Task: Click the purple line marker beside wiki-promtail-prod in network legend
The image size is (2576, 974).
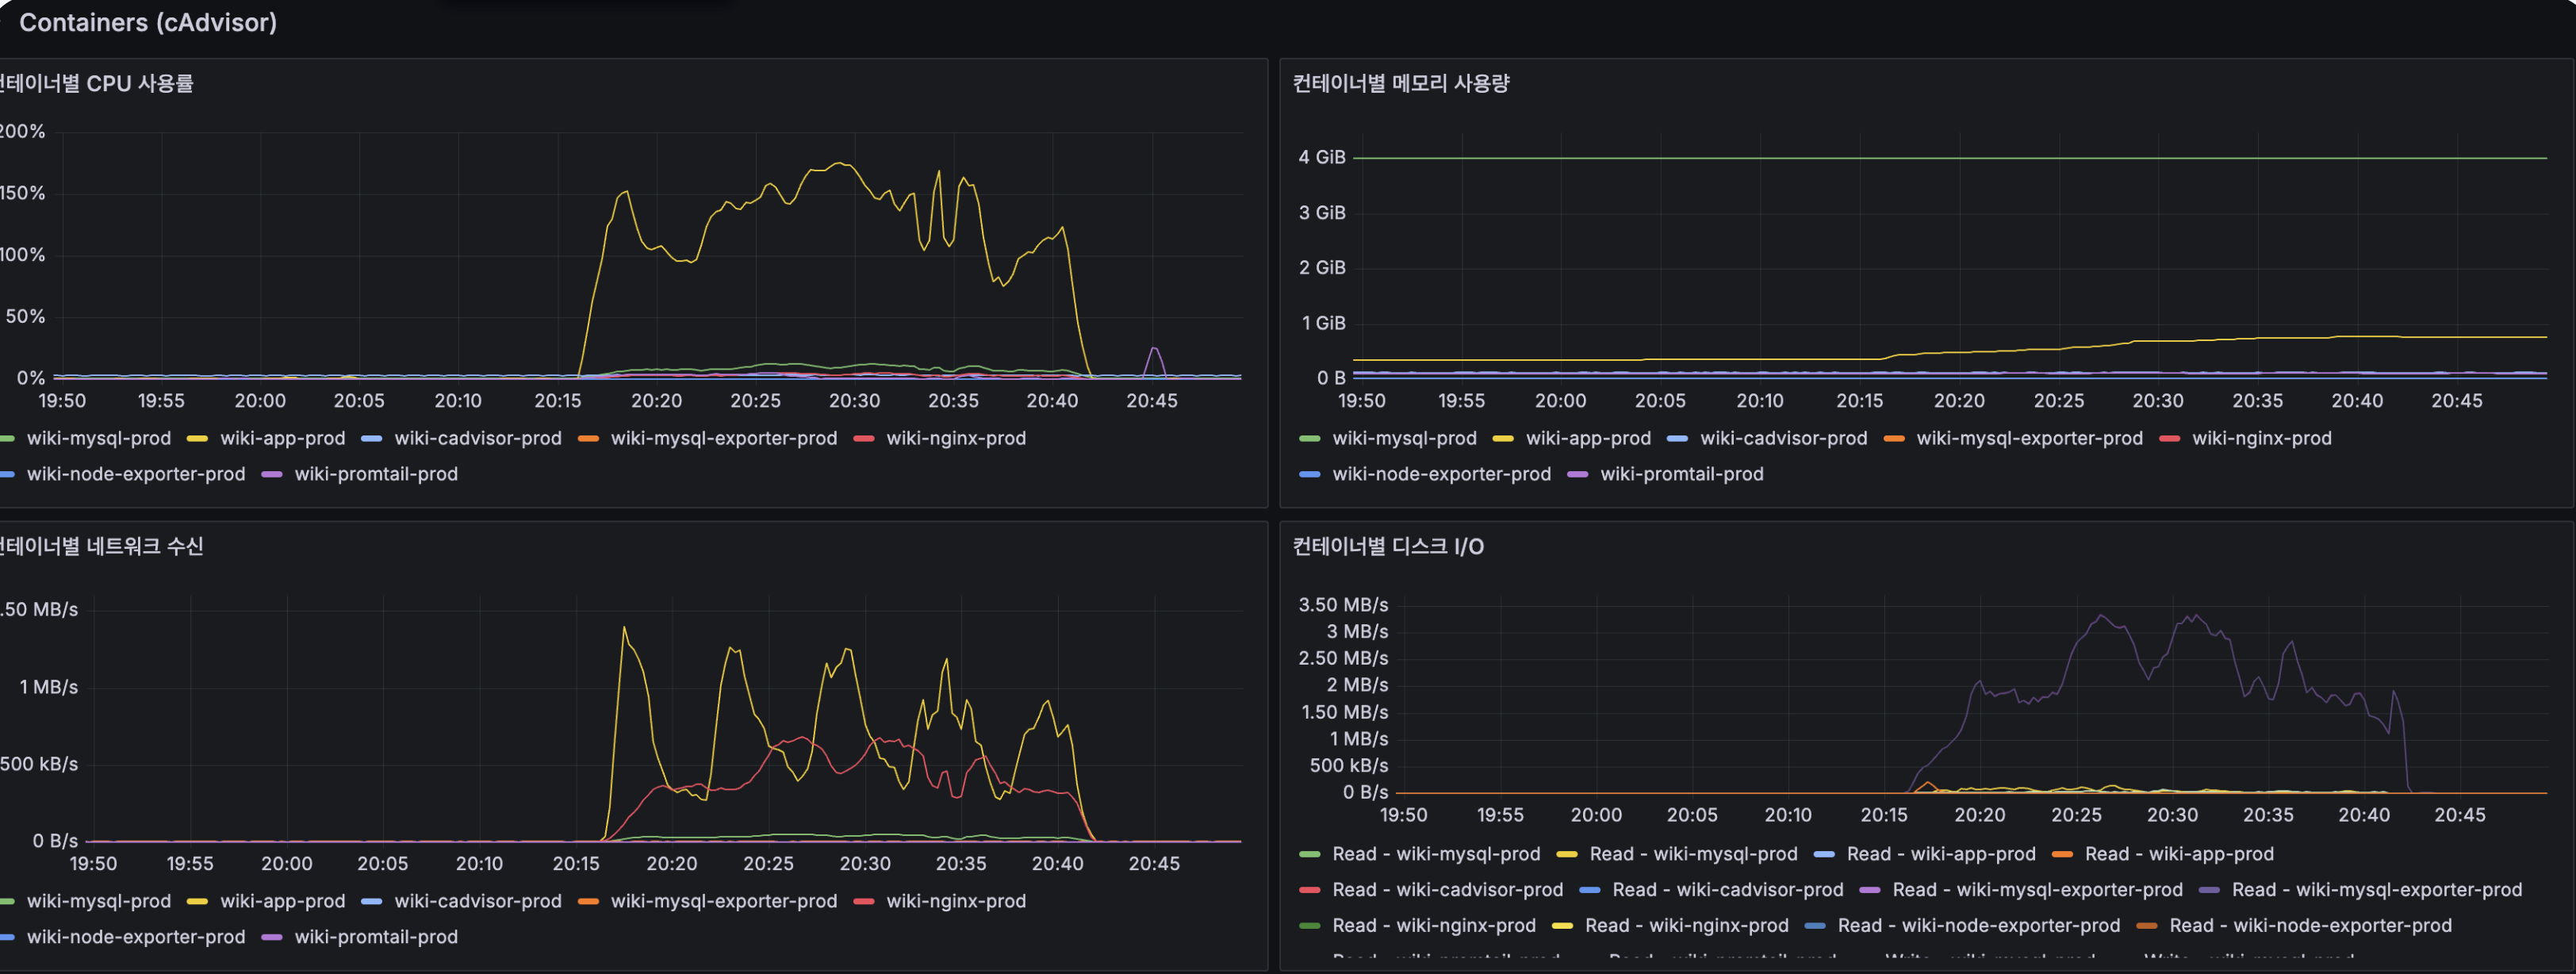Action: (271, 937)
